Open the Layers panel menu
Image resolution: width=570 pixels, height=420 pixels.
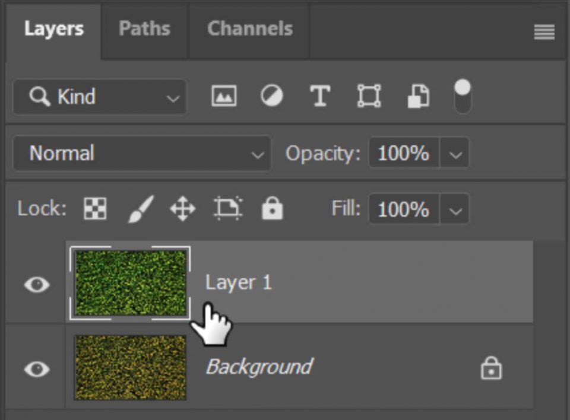pos(544,31)
